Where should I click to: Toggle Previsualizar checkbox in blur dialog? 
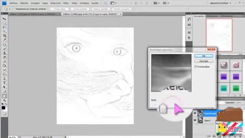[196, 67]
